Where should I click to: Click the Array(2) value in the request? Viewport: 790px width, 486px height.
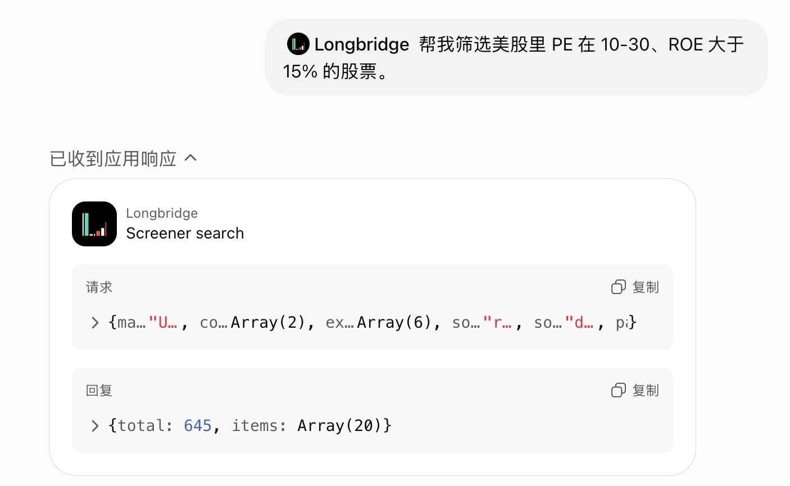coord(267,323)
